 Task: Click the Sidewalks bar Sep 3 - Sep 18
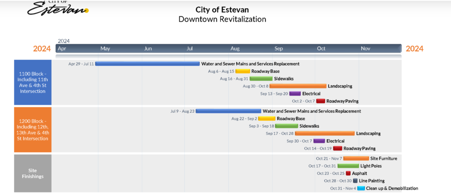tap(287, 126)
